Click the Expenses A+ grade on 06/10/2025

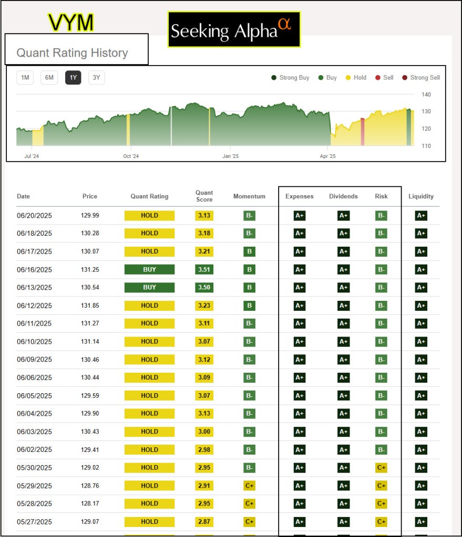299,342
